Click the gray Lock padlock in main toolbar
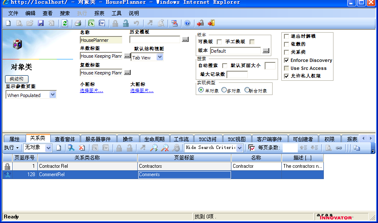Screen dimensions: 378x223 (x=115, y=23)
